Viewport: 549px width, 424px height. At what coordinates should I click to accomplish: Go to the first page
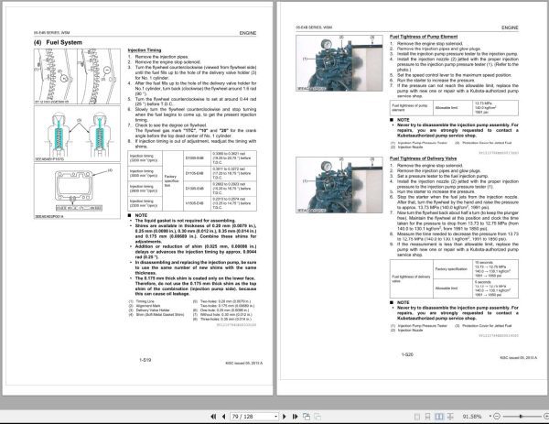point(213,417)
